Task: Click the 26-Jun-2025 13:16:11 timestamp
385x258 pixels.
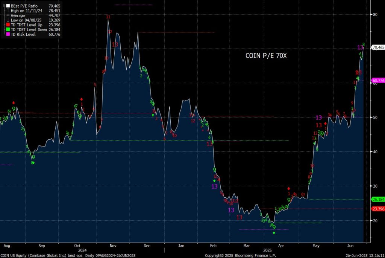Action: (365, 255)
